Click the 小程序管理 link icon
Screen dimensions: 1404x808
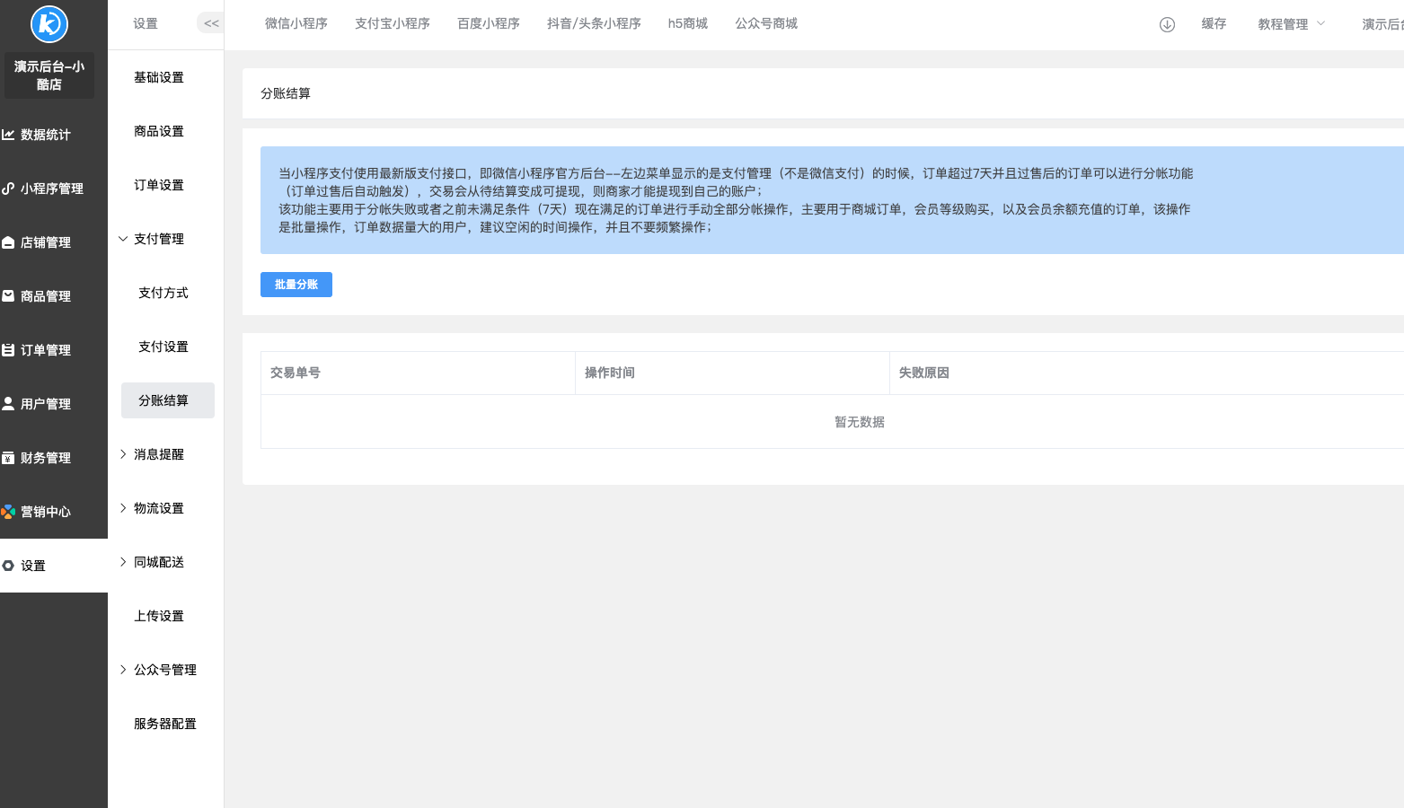tap(8, 189)
